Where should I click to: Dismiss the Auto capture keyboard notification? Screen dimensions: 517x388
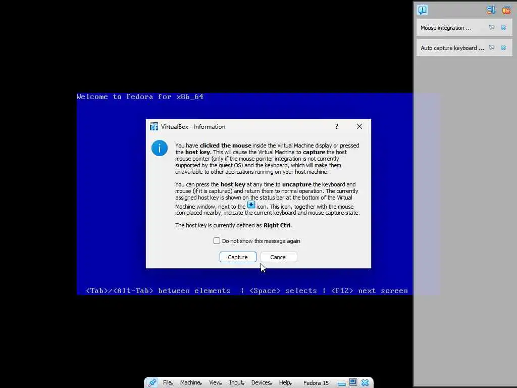tap(503, 47)
